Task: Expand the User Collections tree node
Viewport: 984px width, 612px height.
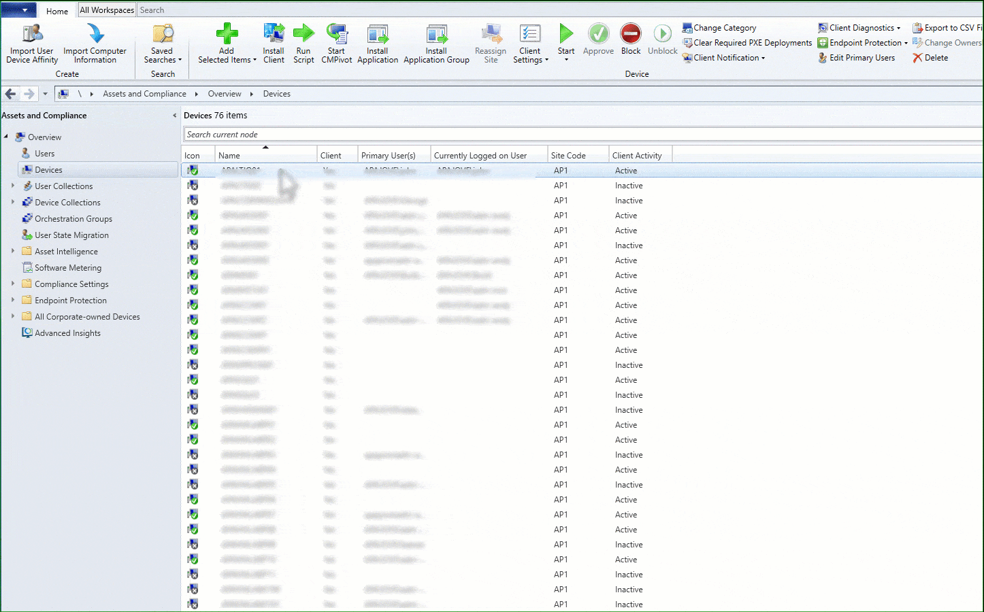Action: click(x=13, y=186)
